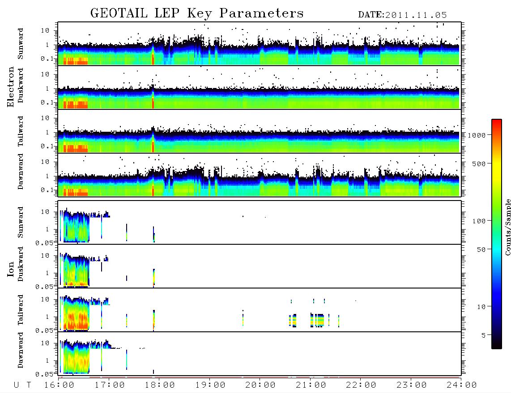
Task: Click the "24:00" time tick label
Action: [462, 385]
